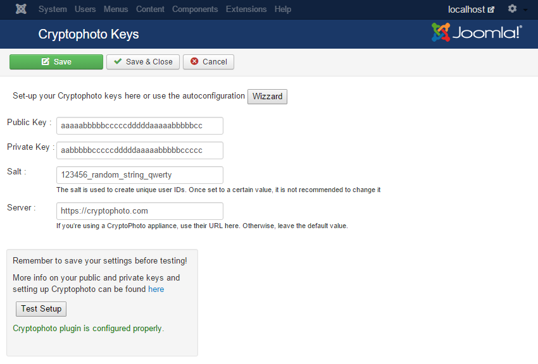The height and width of the screenshot is (364, 538).
Task: Click 'Remember to save your settings' notice
Action: point(100,260)
